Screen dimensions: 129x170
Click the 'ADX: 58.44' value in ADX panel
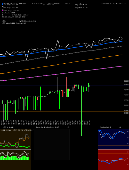point(6,130)
